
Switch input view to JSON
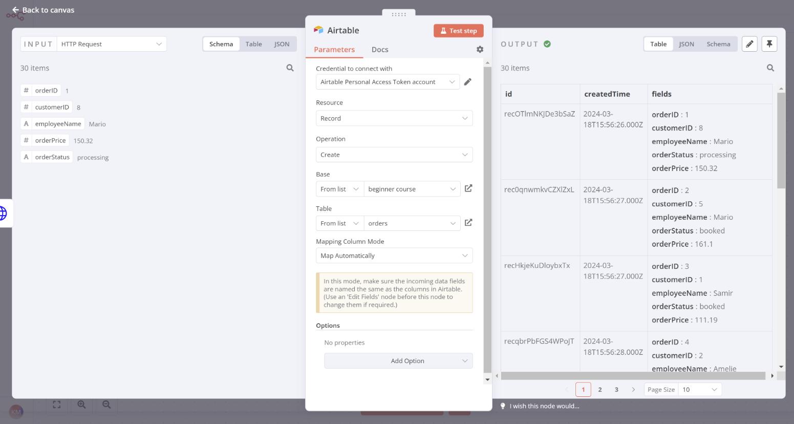point(282,44)
